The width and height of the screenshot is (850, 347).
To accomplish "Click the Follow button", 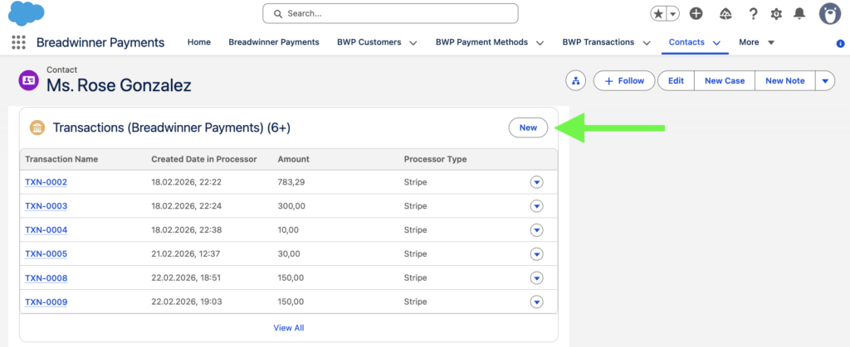I will [x=624, y=80].
